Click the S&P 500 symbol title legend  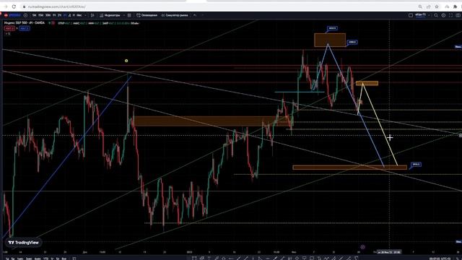click(25, 23)
